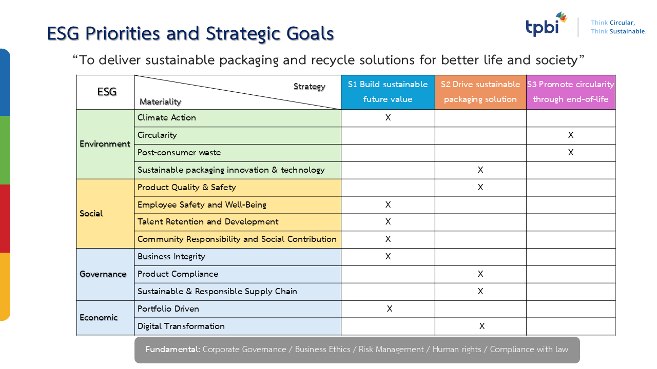Image resolution: width=657 pixels, height=369 pixels.
Task: Select the S3 Promote circularity through end-of-life header
Action: point(570,92)
